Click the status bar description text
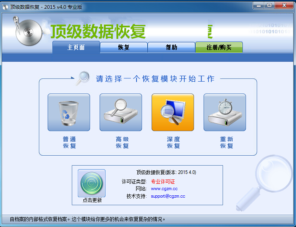The width and height of the screenshot is (296, 227). point(87,219)
